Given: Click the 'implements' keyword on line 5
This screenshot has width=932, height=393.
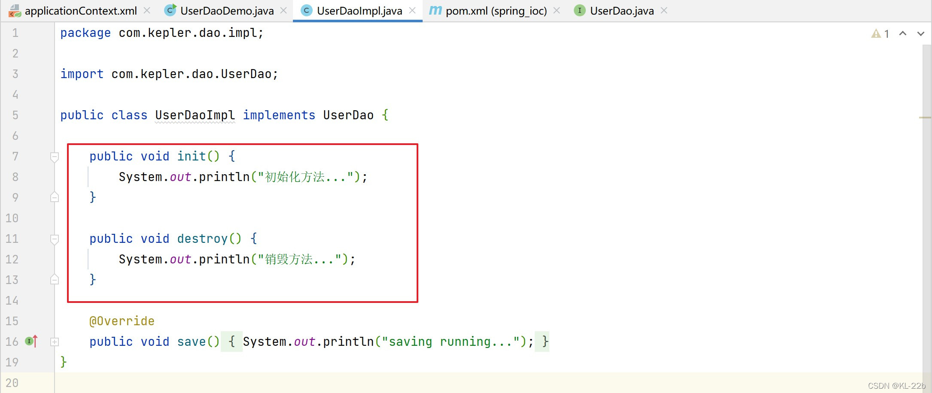Looking at the screenshot, I should (279, 115).
